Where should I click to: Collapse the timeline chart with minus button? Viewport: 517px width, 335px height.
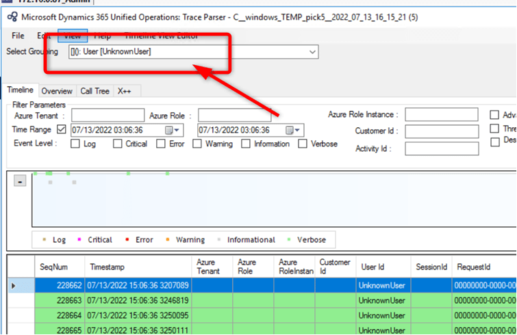tap(20, 181)
